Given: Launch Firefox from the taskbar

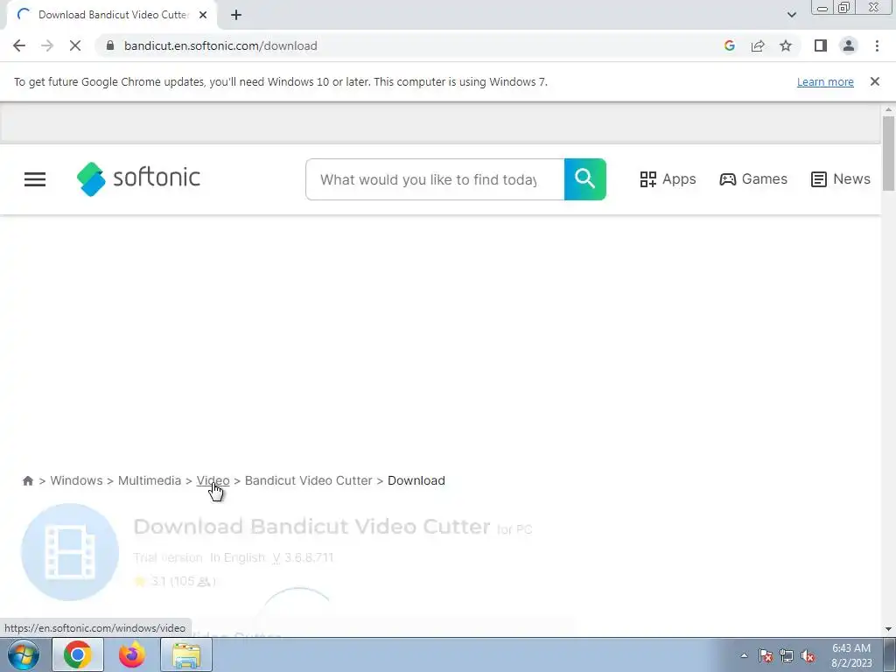Looking at the screenshot, I should pyautogui.click(x=131, y=654).
